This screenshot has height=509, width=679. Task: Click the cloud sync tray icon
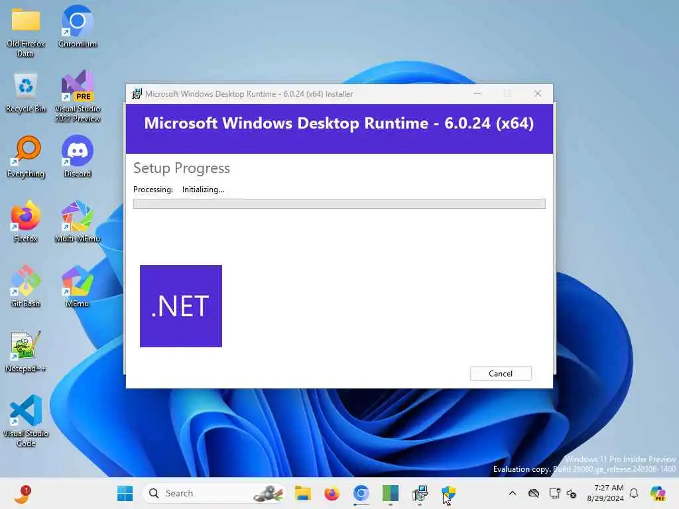click(x=534, y=493)
